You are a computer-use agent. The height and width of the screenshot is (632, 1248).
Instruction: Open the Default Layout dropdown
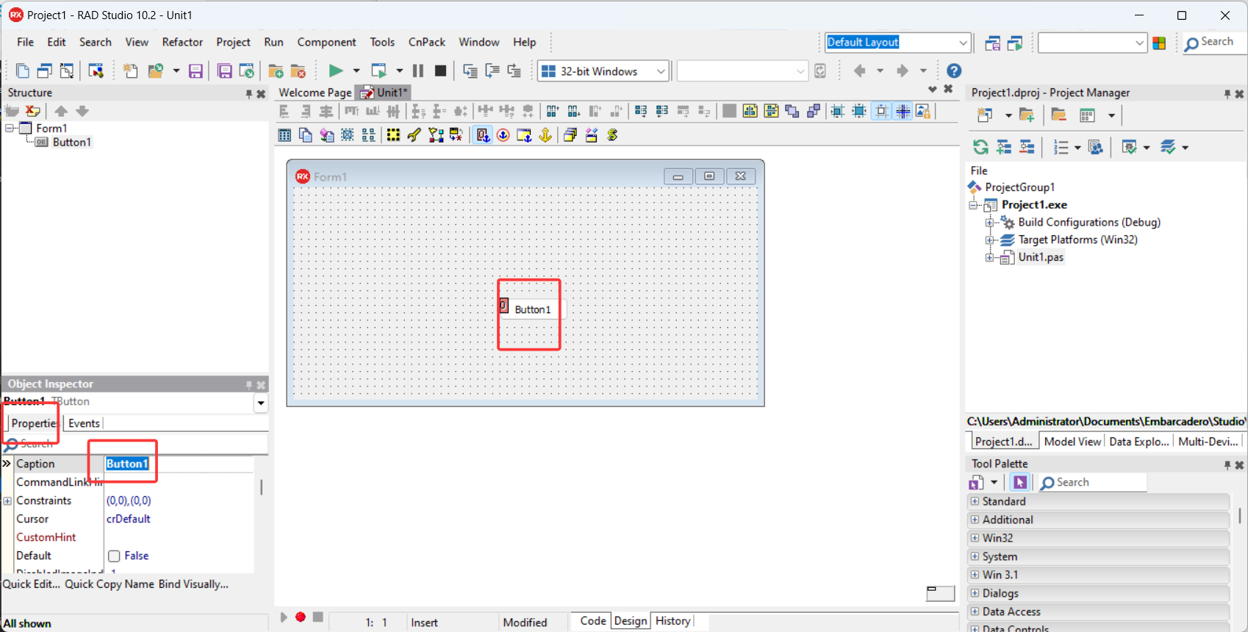tap(963, 43)
